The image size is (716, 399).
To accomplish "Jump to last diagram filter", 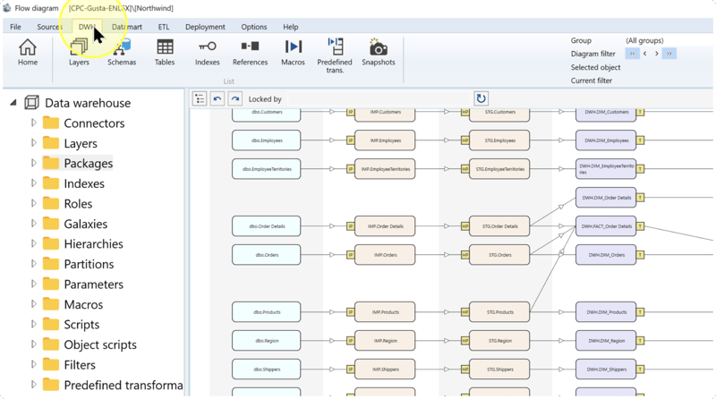I will coord(669,54).
